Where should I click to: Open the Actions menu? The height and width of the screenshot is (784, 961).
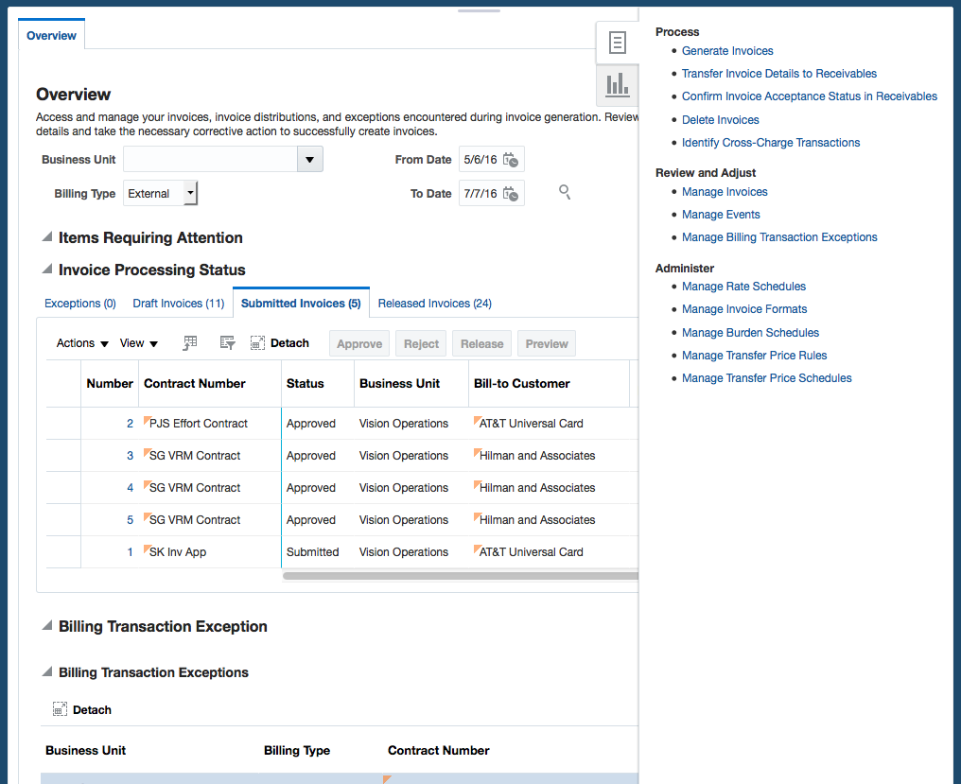click(82, 343)
